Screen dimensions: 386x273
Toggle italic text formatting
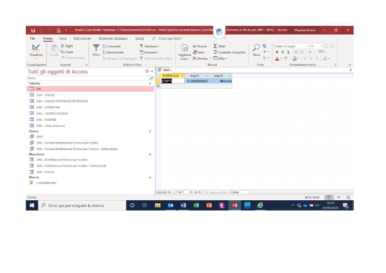(282, 52)
